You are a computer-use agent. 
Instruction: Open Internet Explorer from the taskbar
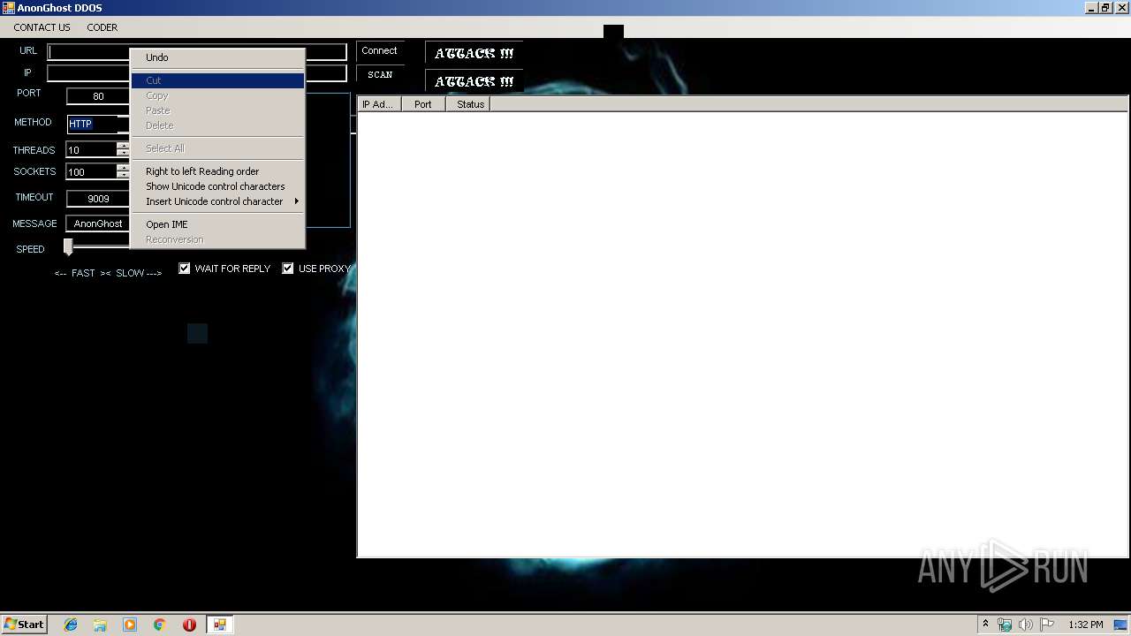(71, 625)
